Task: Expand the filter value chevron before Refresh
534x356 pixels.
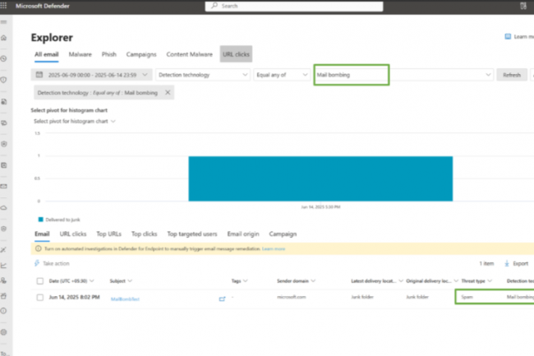Action: (x=488, y=75)
